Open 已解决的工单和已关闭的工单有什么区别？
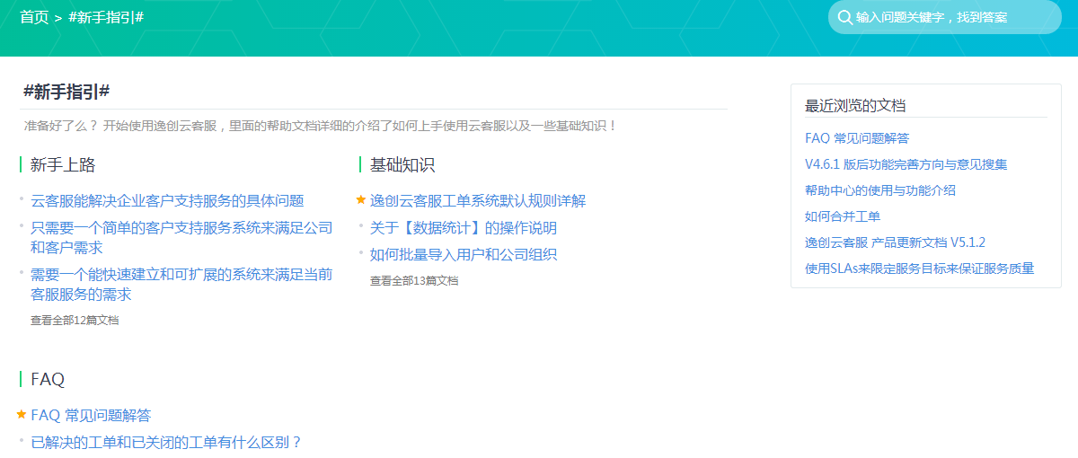1078x458 pixels. coord(166,442)
